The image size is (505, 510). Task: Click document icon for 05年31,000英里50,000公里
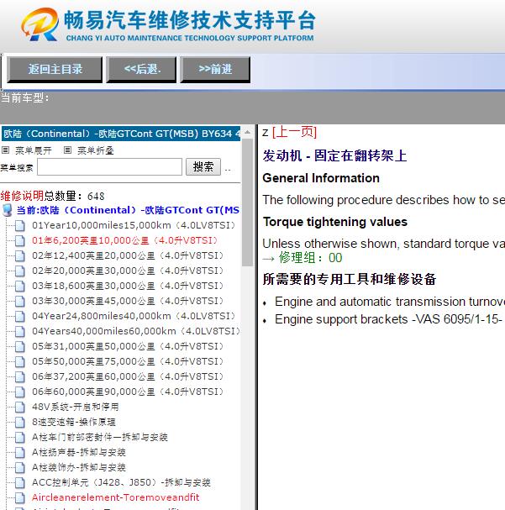pyautogui.click(x=20, y=346)
